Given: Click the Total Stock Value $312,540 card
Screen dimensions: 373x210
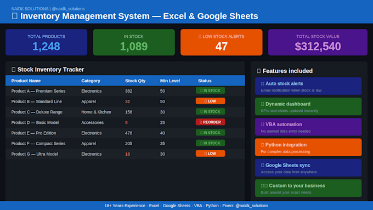Looking at the screenshot, I should [x=318, y=42].
